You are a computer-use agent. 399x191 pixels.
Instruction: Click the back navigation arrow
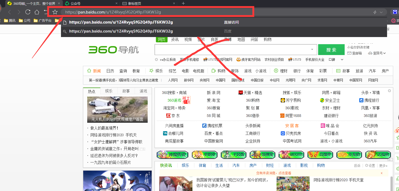click(x=10, y=12)
